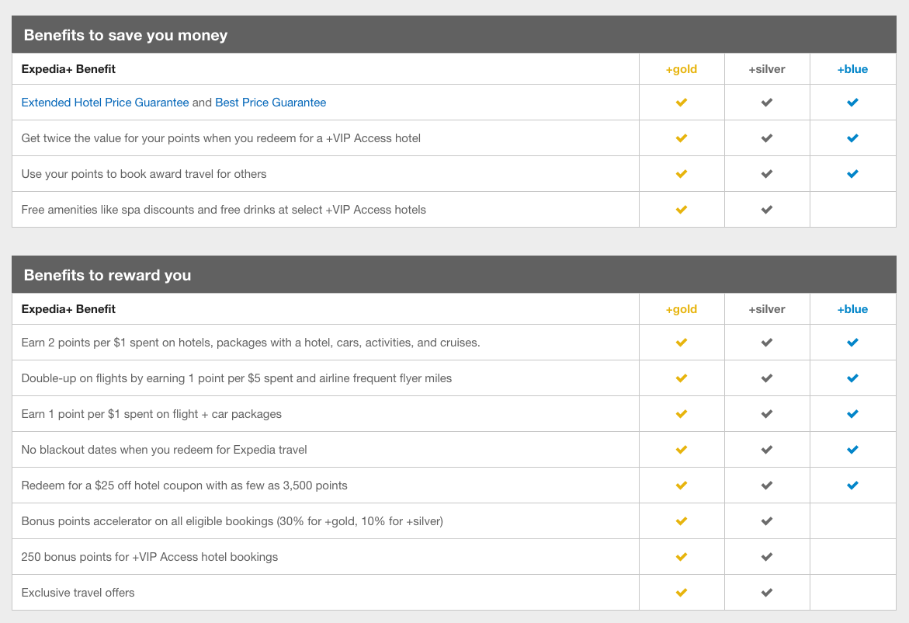Click blue checkmark for $25 off hotel coupon

(853, 486)
